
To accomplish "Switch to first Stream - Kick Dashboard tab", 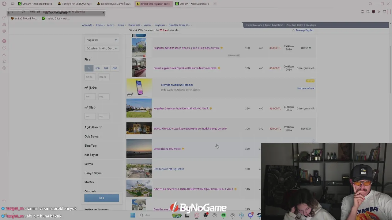I will [35, 4].
